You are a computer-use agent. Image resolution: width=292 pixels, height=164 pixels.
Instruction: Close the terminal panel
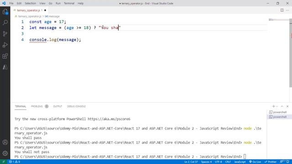[x=287, y=106]
